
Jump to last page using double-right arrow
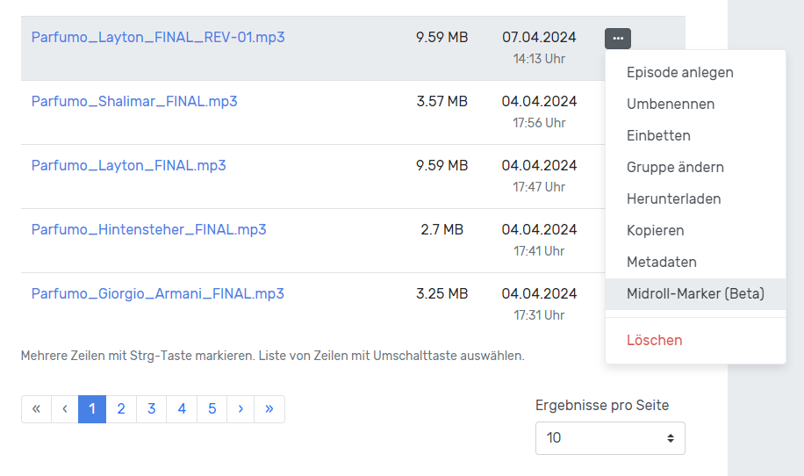[269, 409]
